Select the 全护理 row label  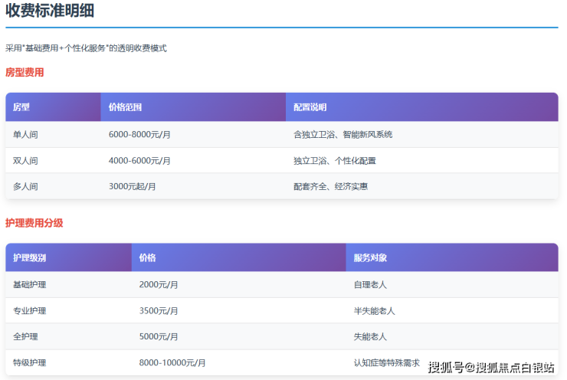25,337
